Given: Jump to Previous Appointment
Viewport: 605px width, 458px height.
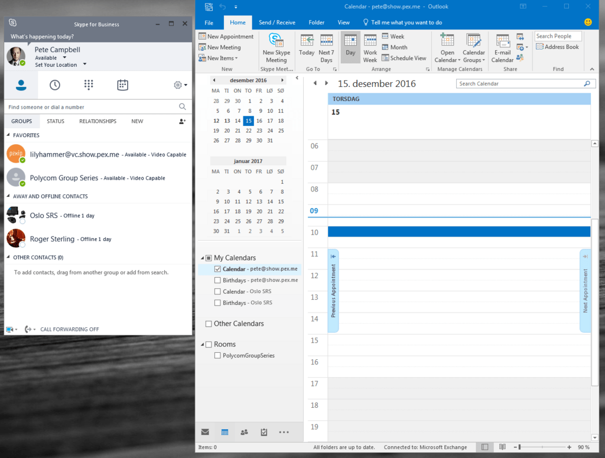Looking at the screenshot, I should (x=333, y=291).
